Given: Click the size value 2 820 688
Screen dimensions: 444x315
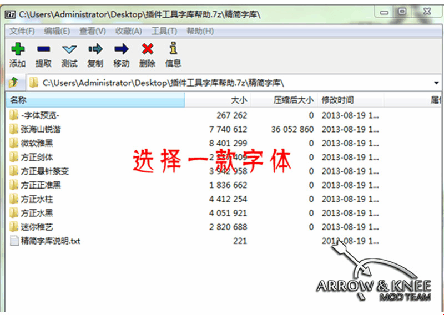Looking at the screenshot, I should pos(228,227).
